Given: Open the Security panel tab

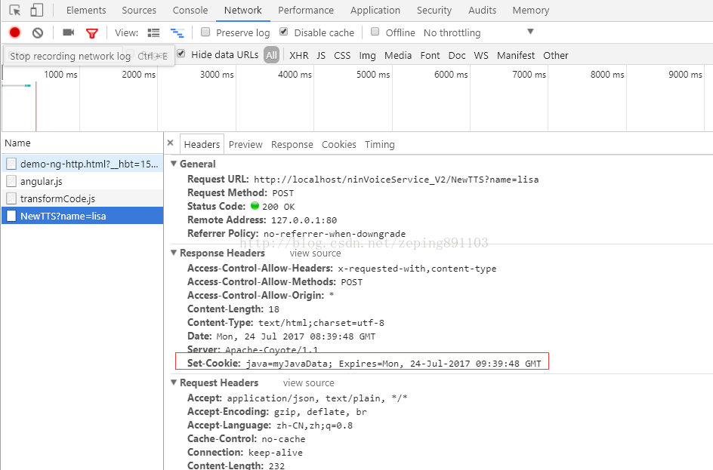Looking at the screenshot, I should tap(434, 10).
